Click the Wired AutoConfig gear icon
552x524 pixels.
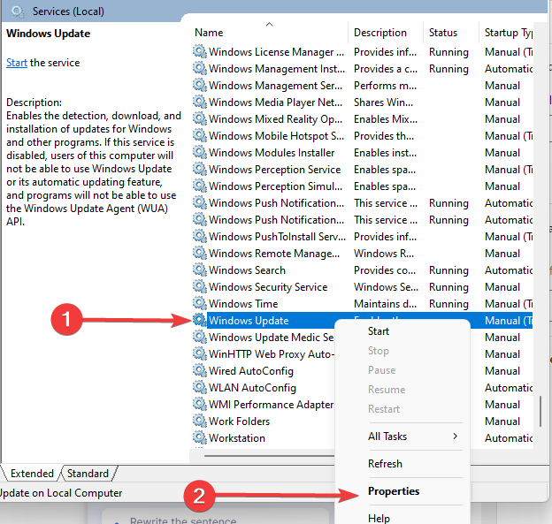point(200,370)
